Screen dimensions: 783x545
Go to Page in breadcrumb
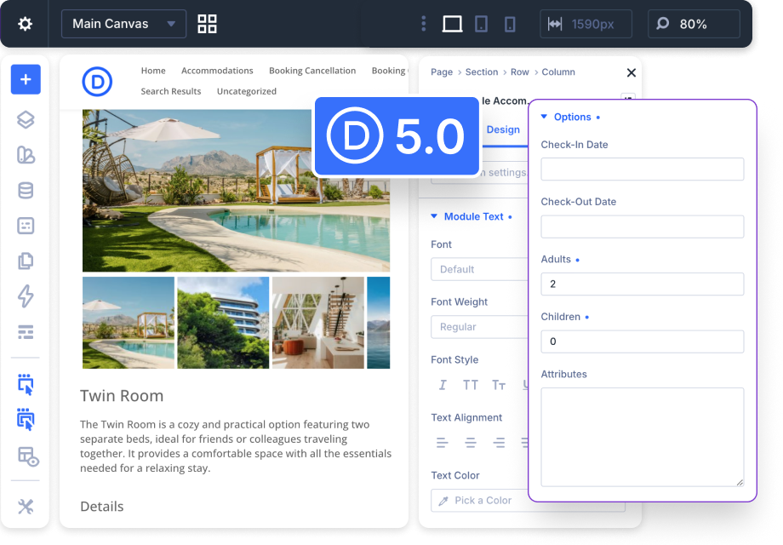click(x=442, y=72)
